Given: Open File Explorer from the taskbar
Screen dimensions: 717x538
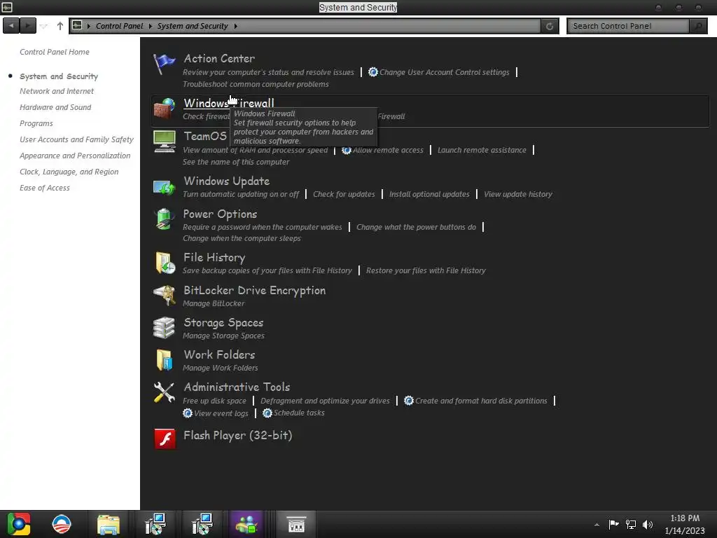Looking at the screenshot, I should [109, 525].
